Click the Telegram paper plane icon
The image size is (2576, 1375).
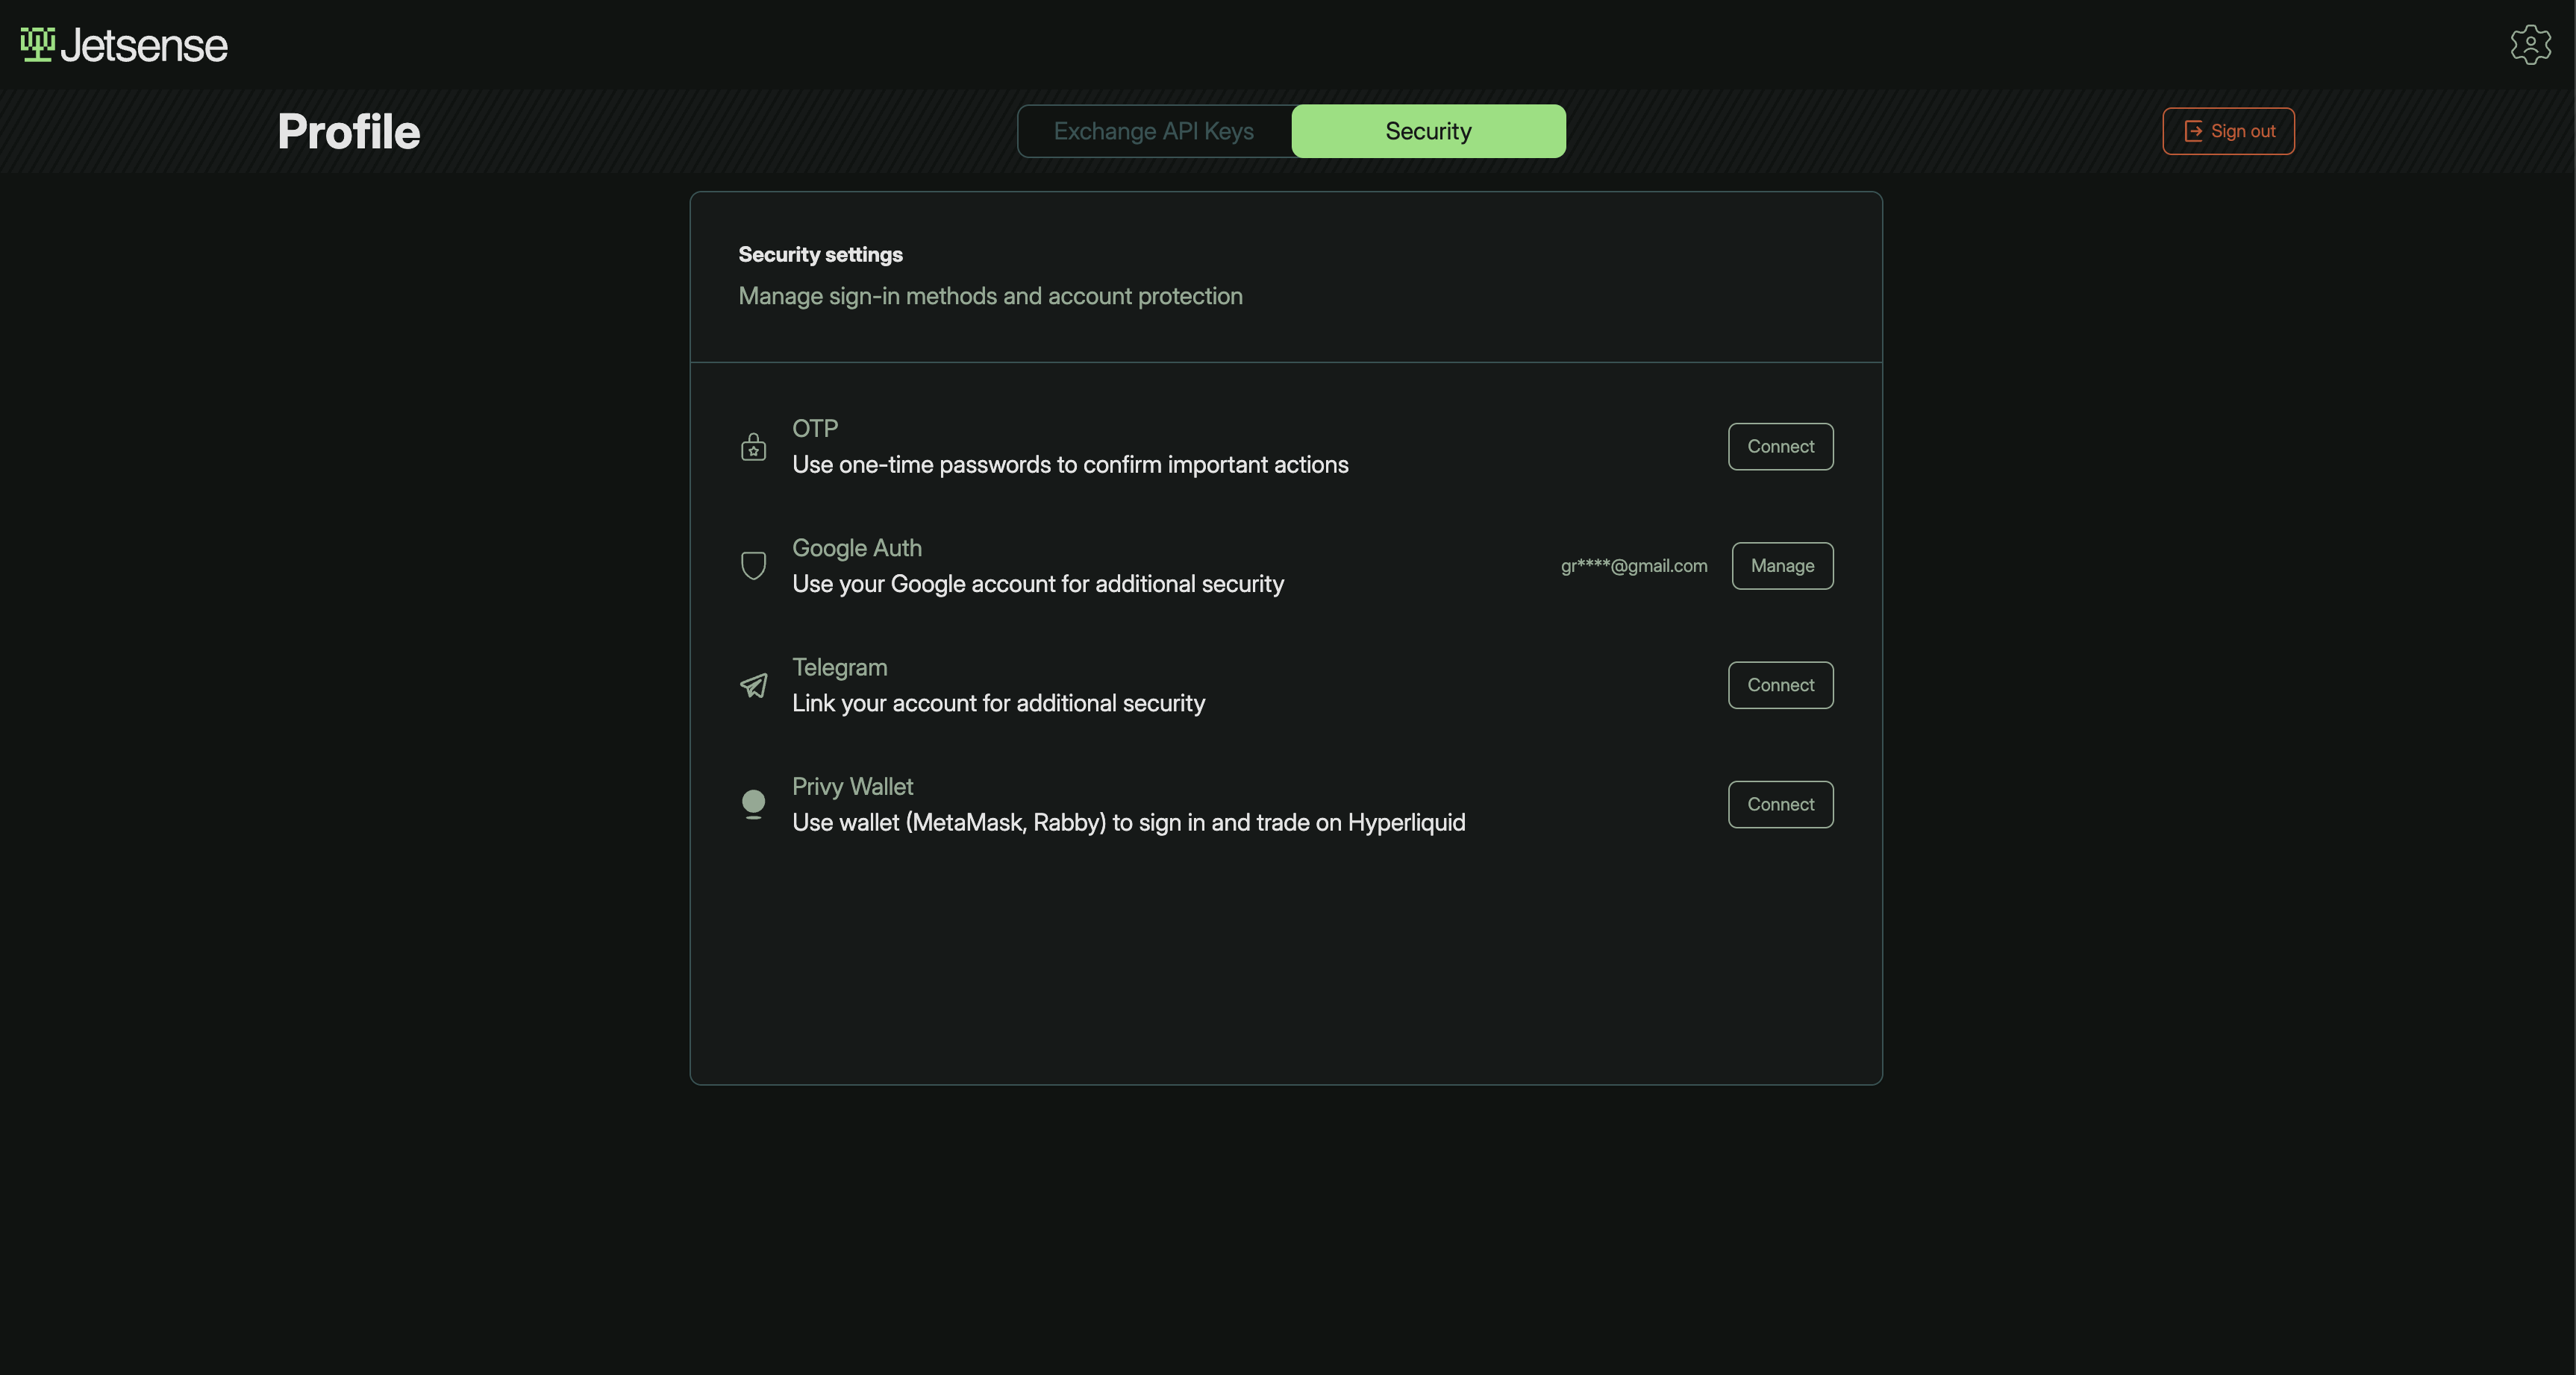[753, 685]
